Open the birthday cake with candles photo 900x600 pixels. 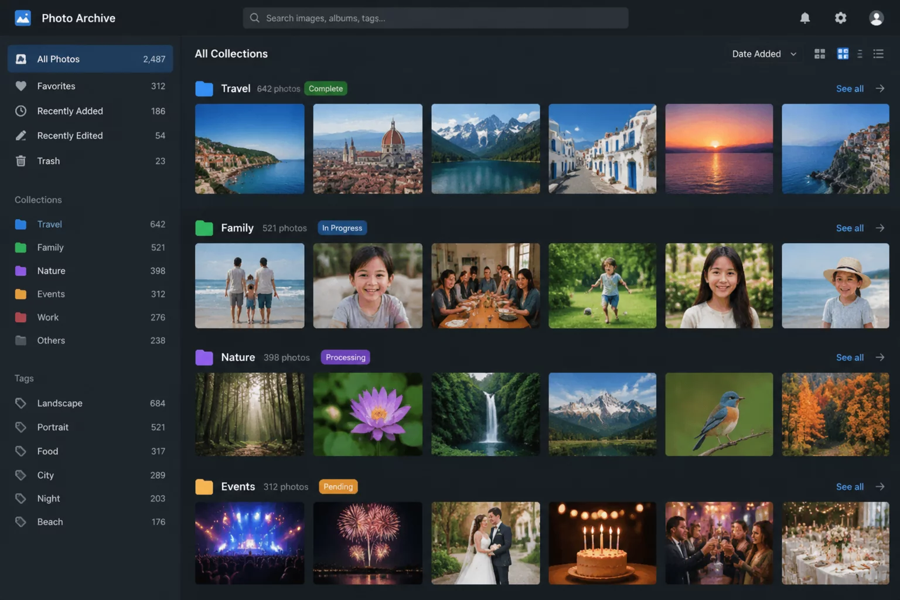point(602,543)
